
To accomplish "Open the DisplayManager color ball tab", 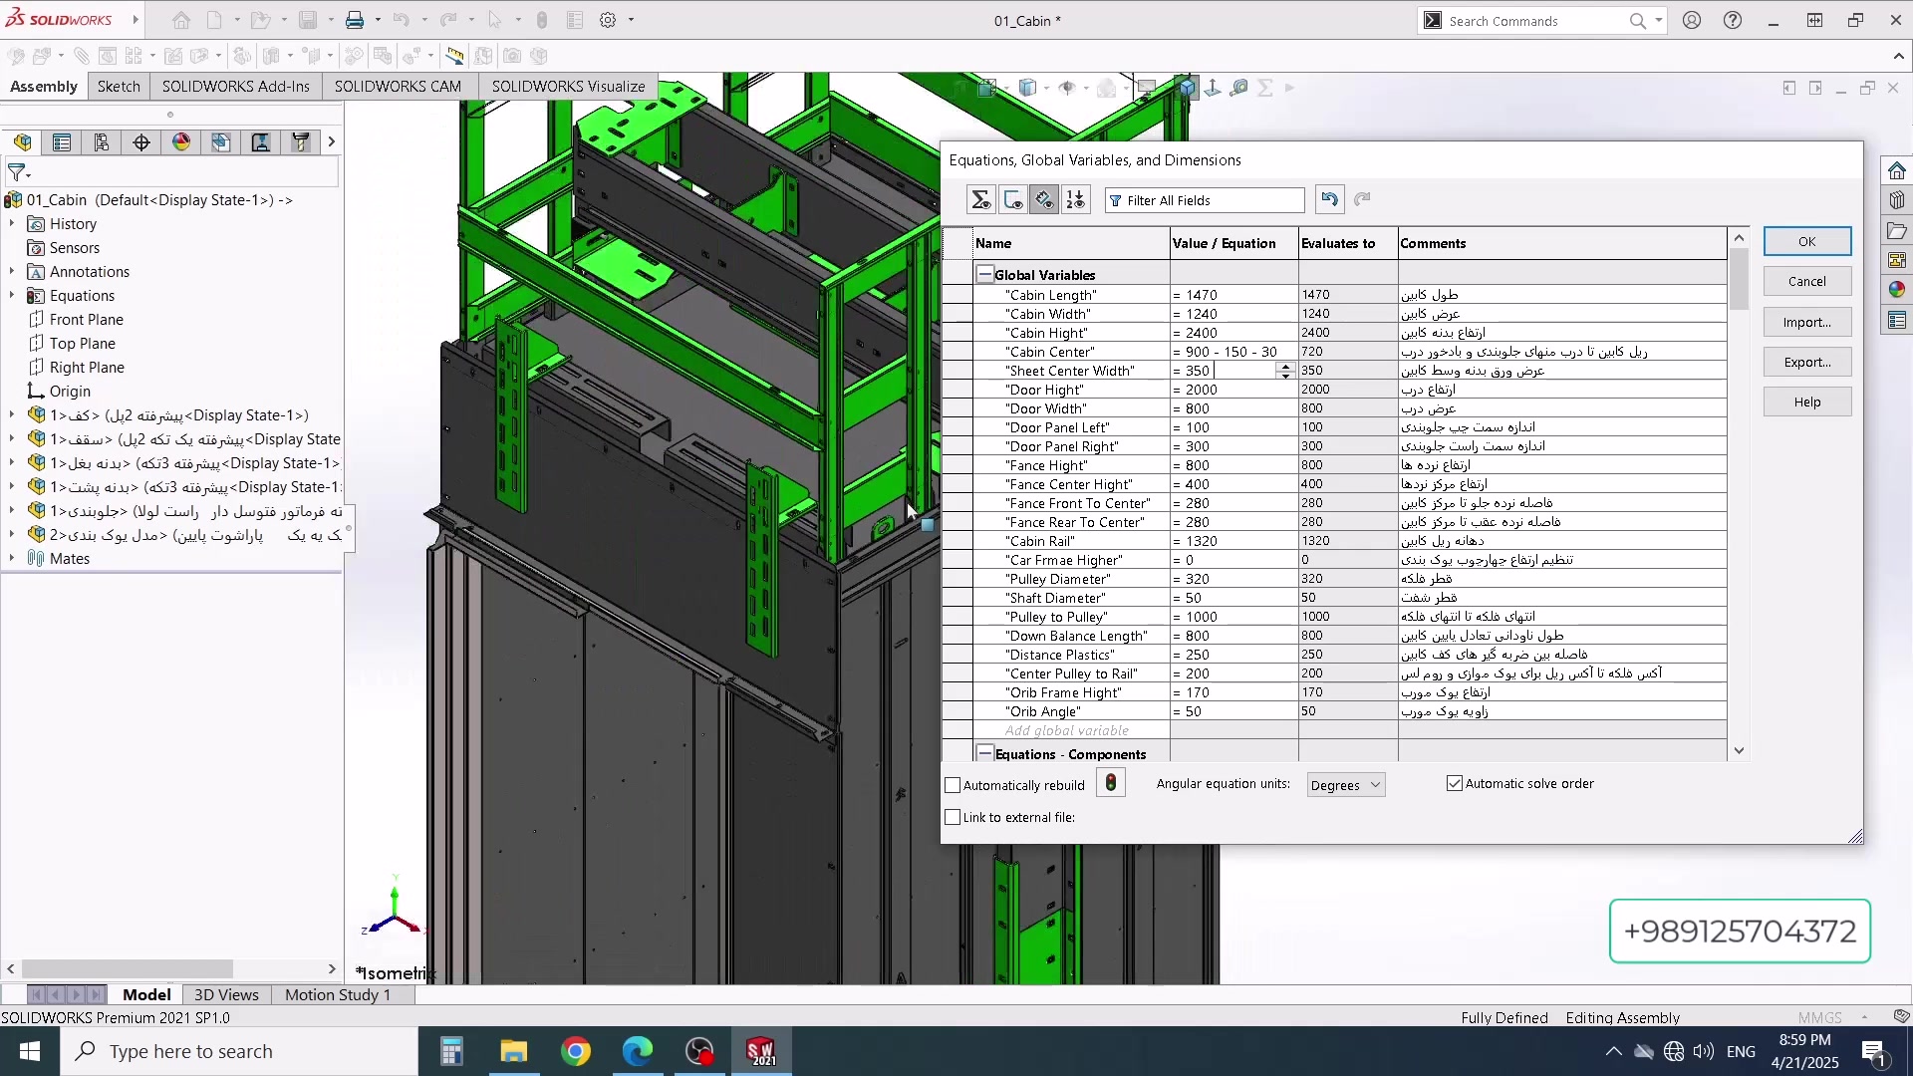I will pyautogui.click(x=181, y=142).
